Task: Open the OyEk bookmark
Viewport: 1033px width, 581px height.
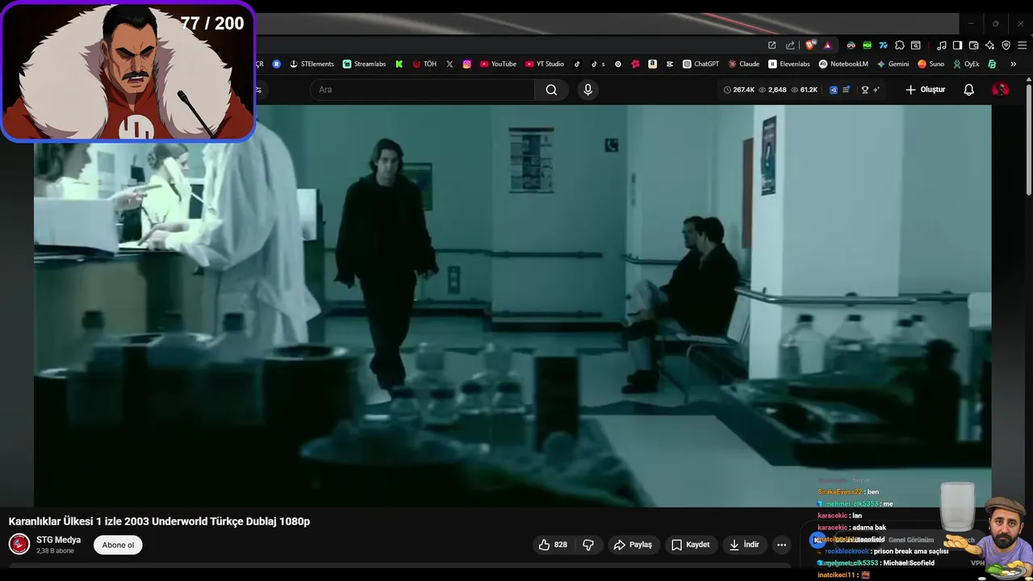Action: click(966, 64)
